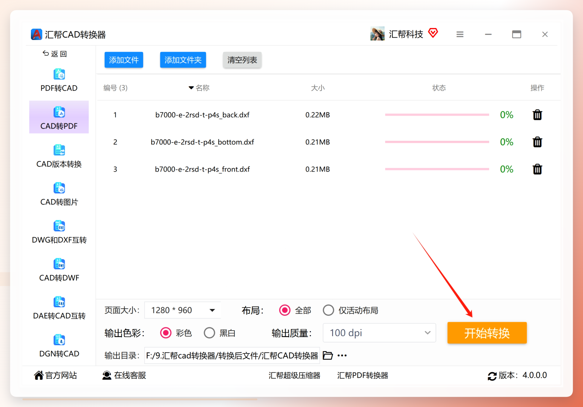Screen dimensions: 583x407
Task: Open the output directory folder icon
Action: coord(328,355)
